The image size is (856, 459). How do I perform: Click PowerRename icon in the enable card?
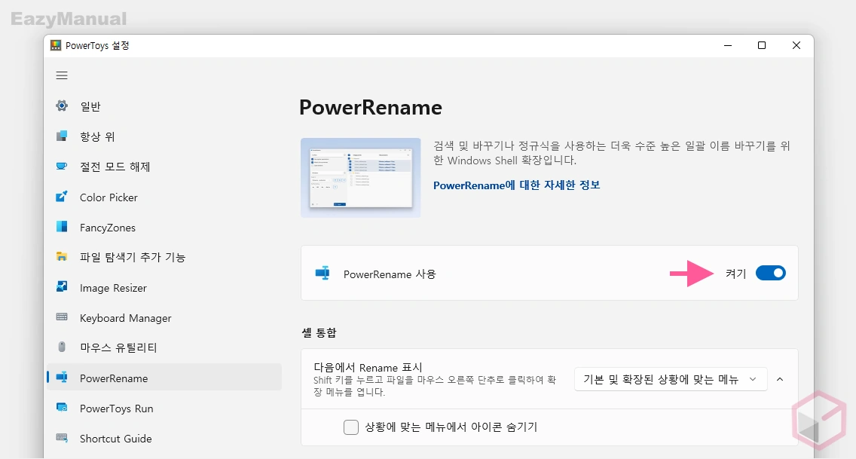click(323, 273)
